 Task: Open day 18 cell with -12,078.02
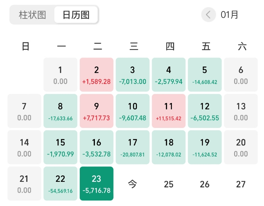tap(169, 147)
